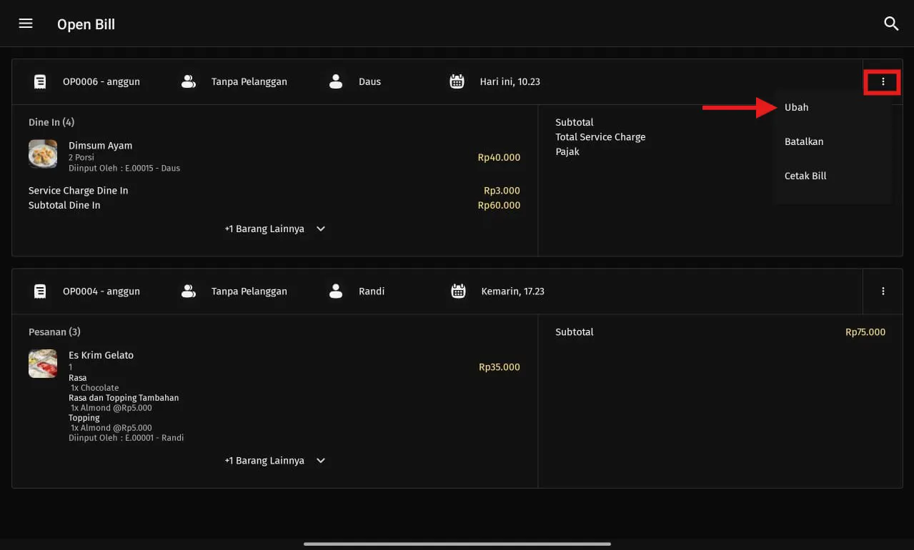Expand +1 Barang Lainnya in OP0004 bill

click(274, 461)
